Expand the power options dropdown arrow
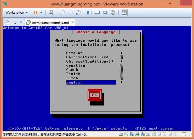194x139 pixels. tap(41, 13)
